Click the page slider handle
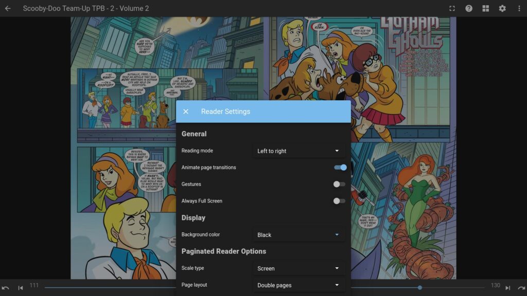This screenshot has width=527, height=296. click(420, 288)
